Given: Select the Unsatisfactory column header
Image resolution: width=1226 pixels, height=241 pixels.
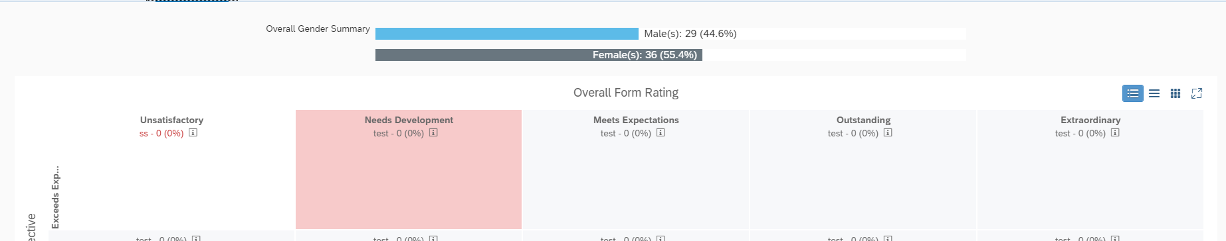Looking at the screenshot, I should (171, 120).
